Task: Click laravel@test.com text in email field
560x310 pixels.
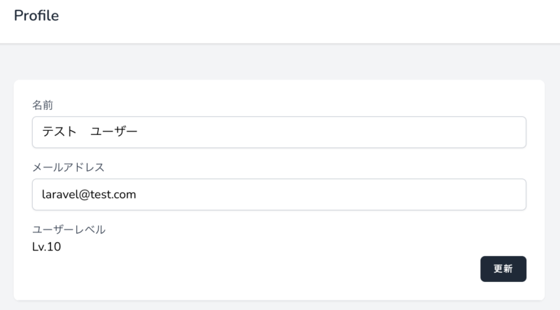Action: tap(89, 195)
